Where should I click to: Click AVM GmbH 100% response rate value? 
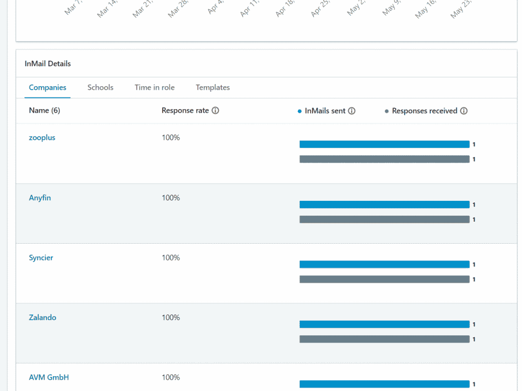coord(171,377)
